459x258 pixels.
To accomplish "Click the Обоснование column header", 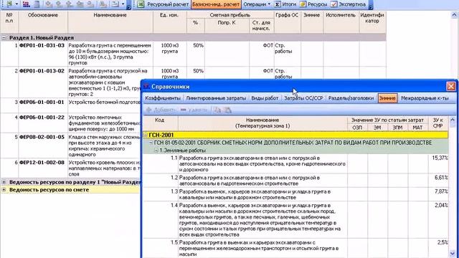I will (x=43, y=22).
